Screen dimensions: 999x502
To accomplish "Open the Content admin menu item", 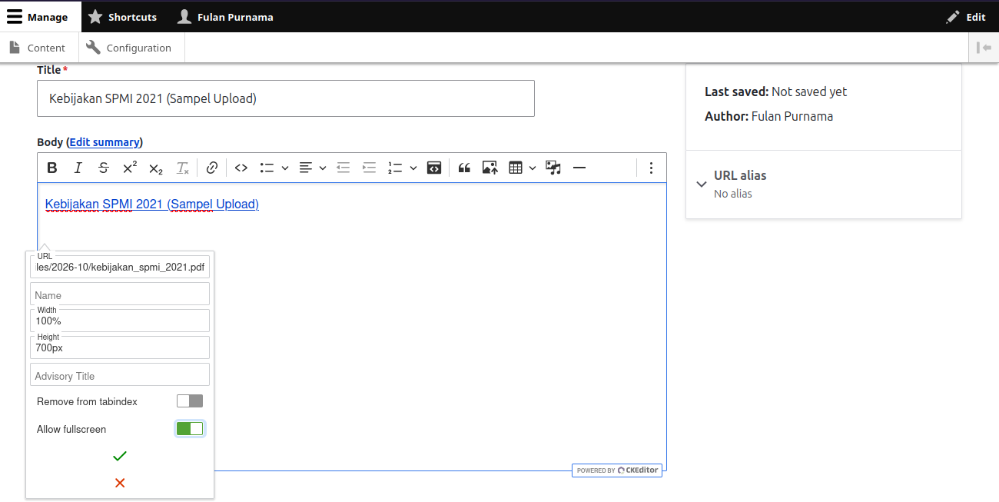I will click(39, 48).
